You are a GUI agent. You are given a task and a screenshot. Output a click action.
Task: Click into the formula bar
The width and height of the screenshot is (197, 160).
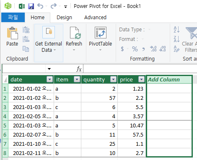click(140, 69)
